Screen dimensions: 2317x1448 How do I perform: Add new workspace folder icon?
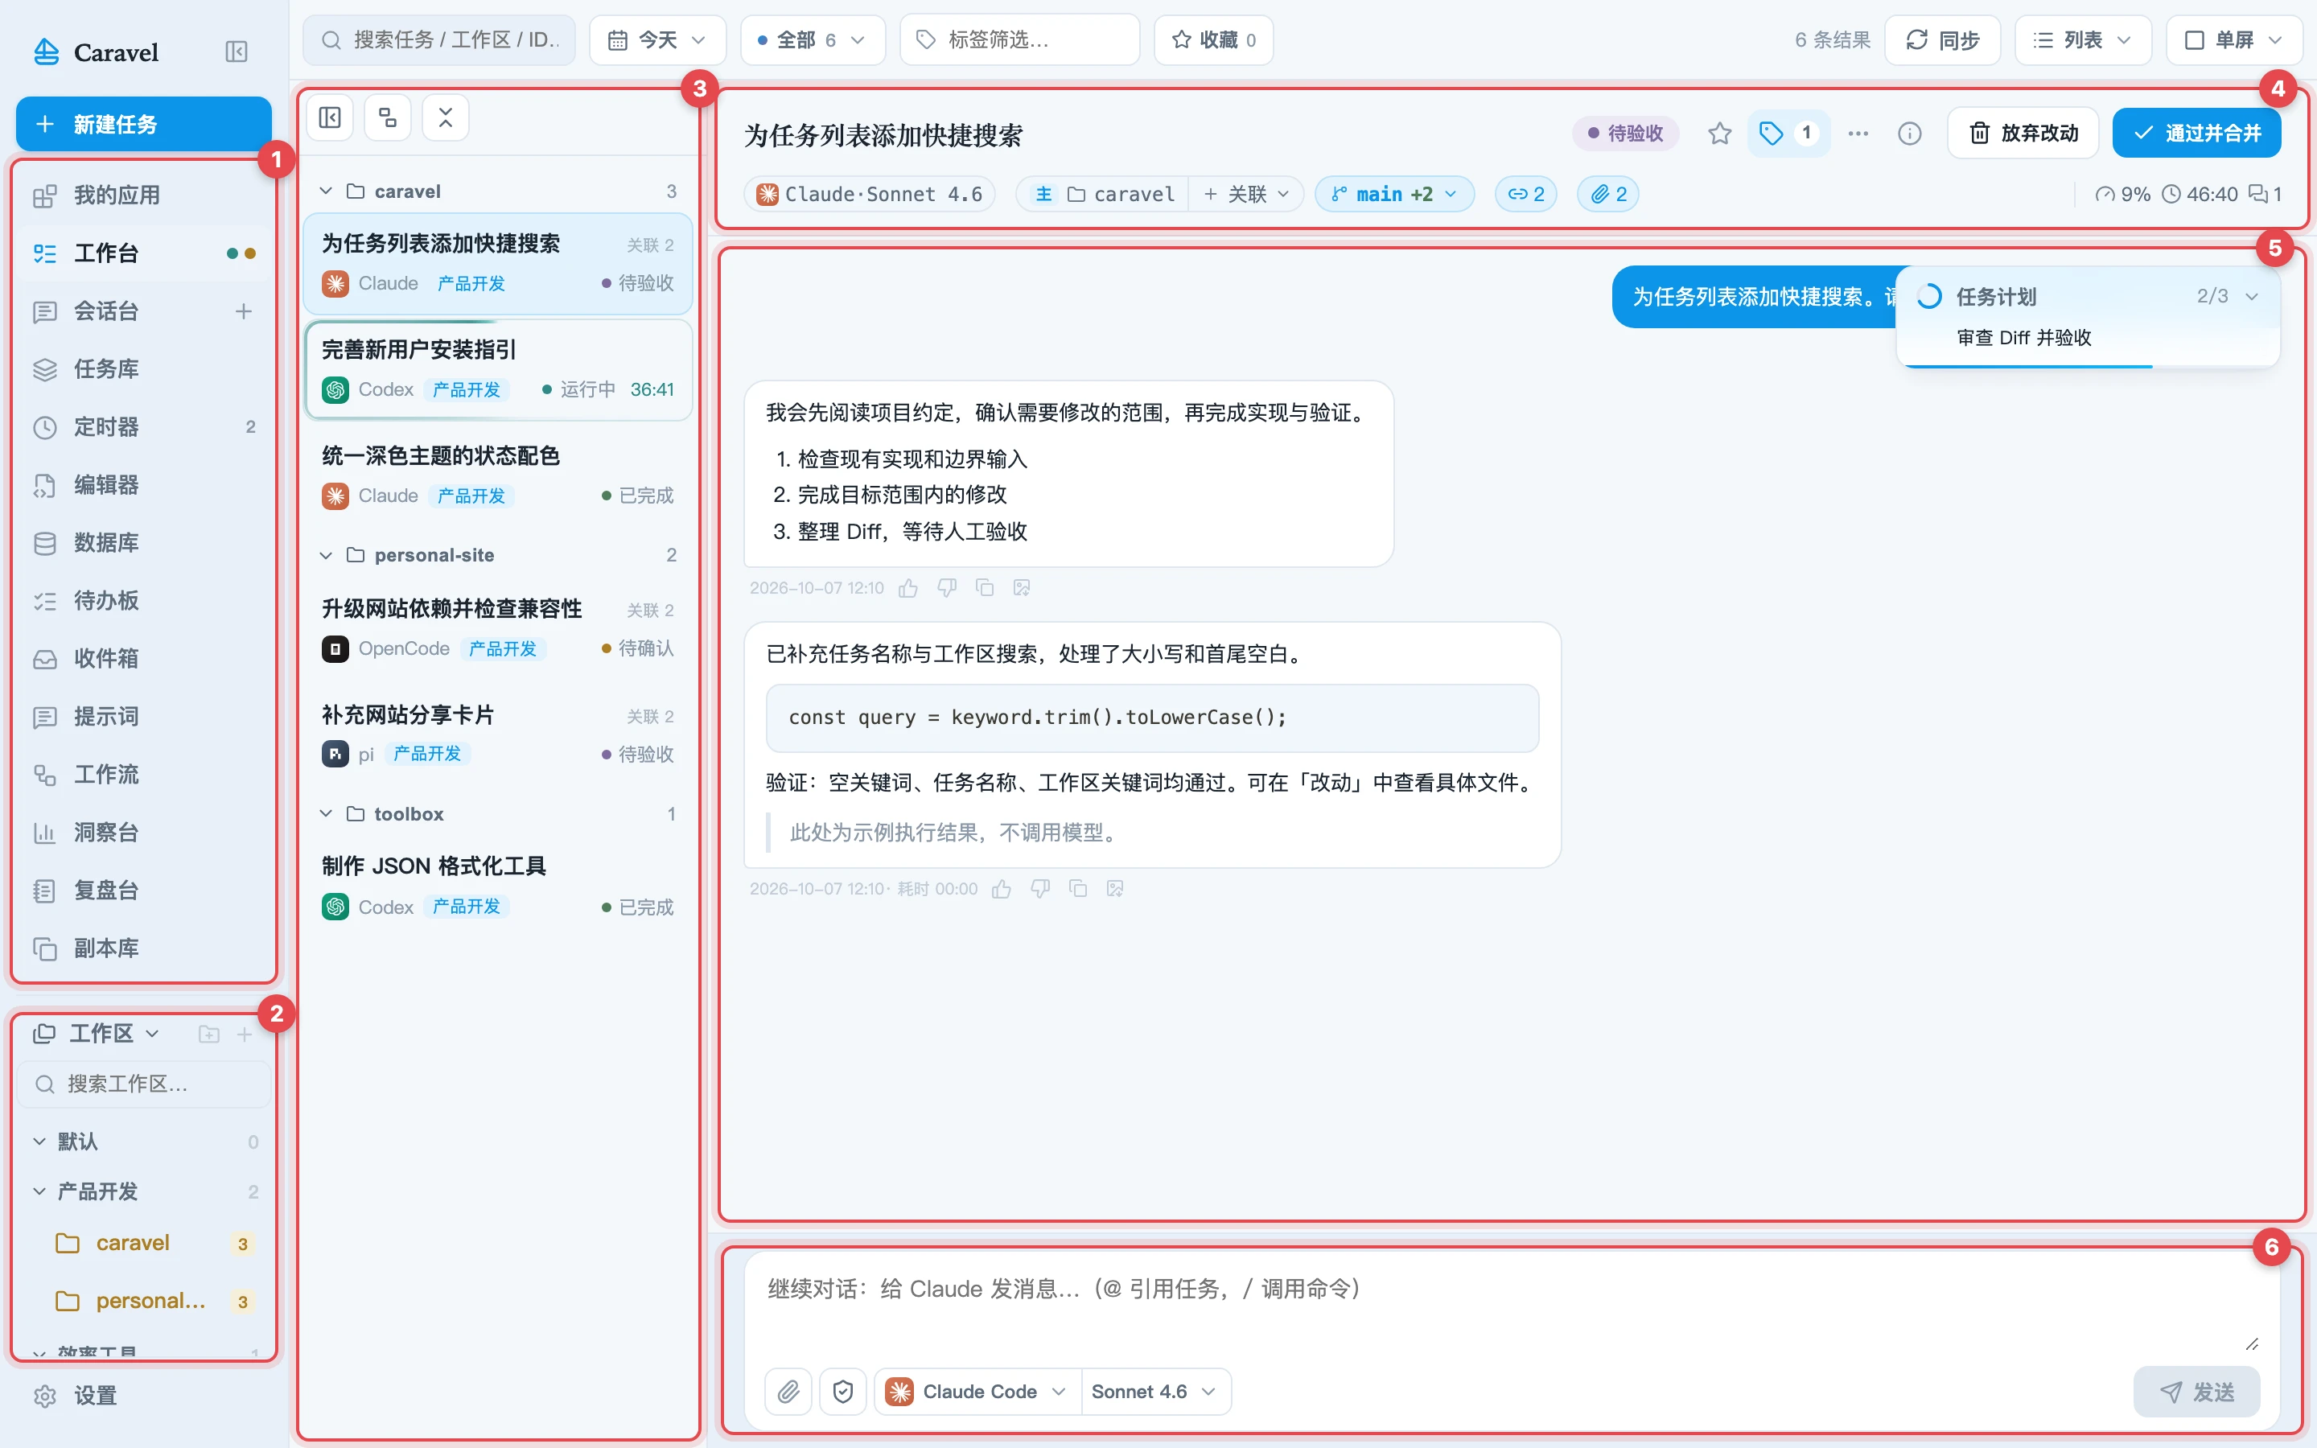click(208, 1035)
